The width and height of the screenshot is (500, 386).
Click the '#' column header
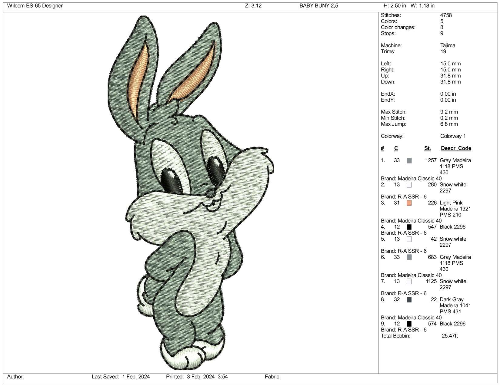[382, 148]
